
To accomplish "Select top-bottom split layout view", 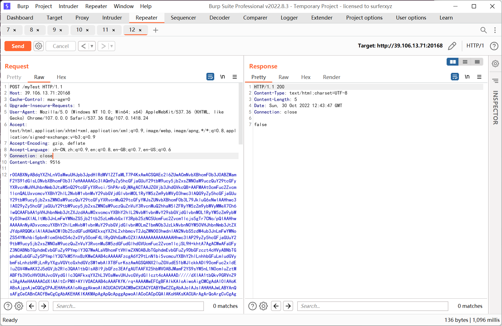I will pos(465,62).
